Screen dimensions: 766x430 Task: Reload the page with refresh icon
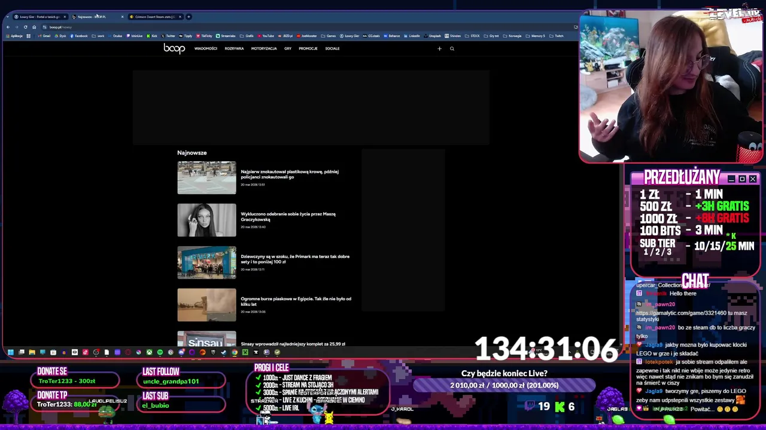25,27
